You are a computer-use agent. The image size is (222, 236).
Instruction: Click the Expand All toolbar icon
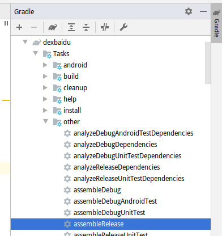tap(71, 27)
